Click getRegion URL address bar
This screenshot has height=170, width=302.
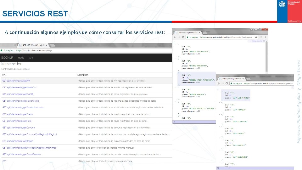coord(221,37)
